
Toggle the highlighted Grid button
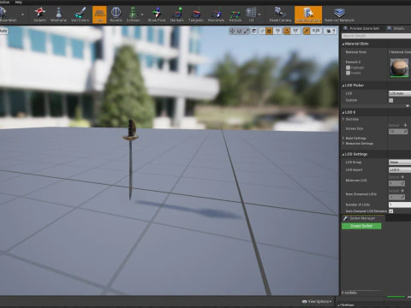click(99, 15)
